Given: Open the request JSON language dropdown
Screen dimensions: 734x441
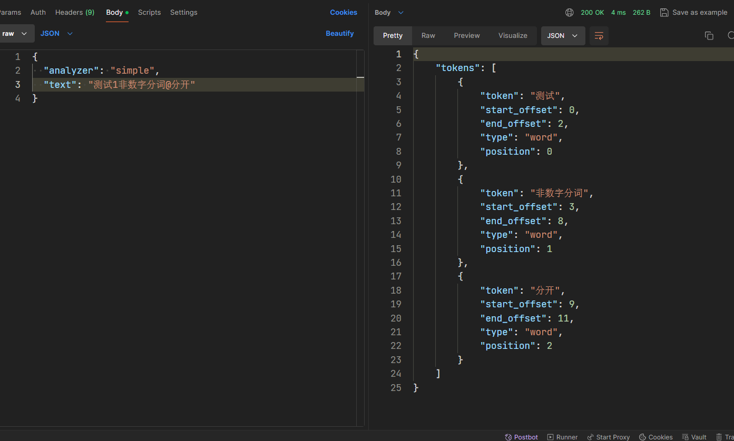Looking at the screenshot, I should click(56, 33).
